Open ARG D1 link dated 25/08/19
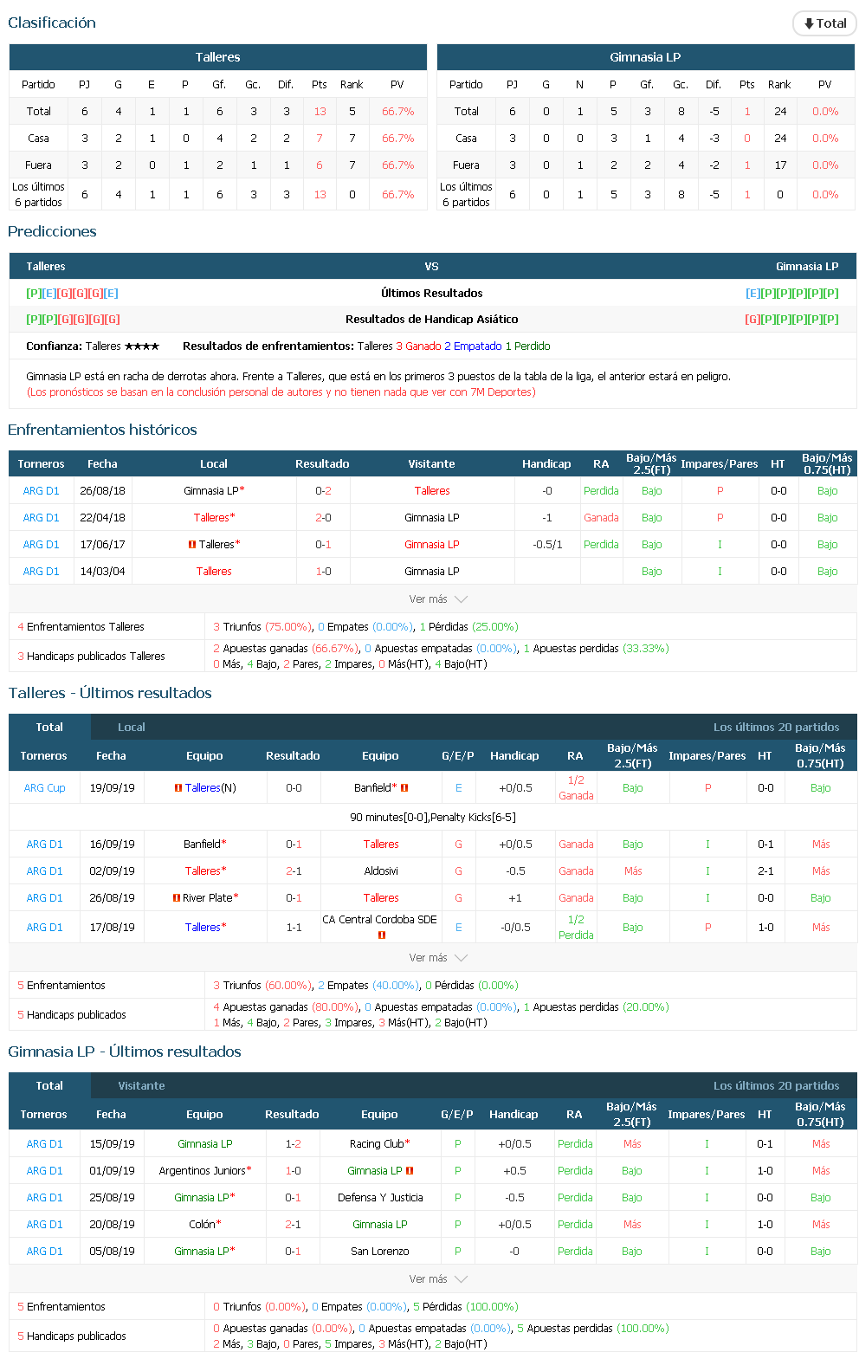The height and width of the screenshot is (1359, 859). click(44, 1198)
